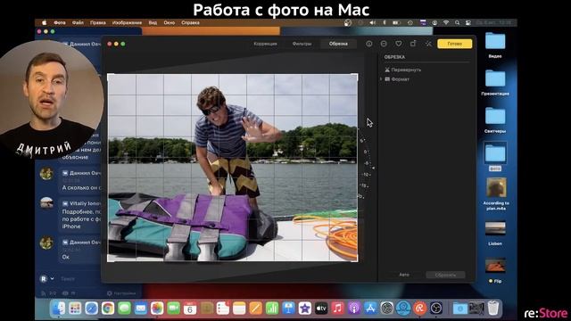Open Pages from the Dock
The width and height of the screenshot is (571, 321).
tap(256, 309)
